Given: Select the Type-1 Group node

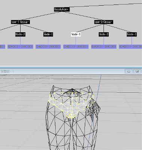Looking at the screenshot, I should click(x=21, y=22).
